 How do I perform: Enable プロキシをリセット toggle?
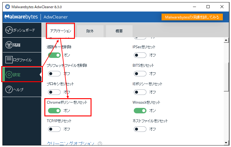tap(54, 92)
